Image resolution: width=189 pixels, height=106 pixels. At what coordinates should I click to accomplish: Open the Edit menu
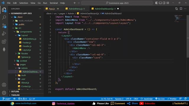click(15, 3)
